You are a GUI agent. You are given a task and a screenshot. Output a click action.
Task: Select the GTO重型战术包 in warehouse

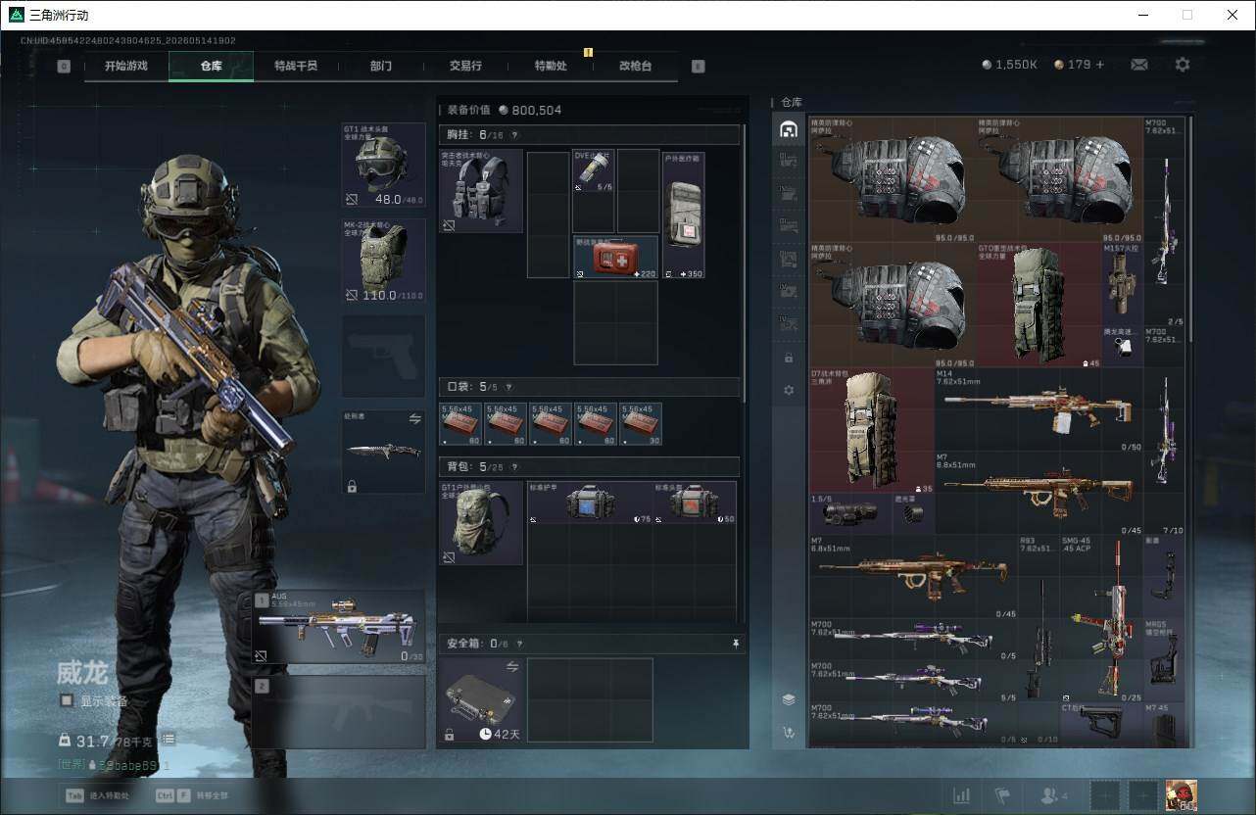click(1039, 305)
